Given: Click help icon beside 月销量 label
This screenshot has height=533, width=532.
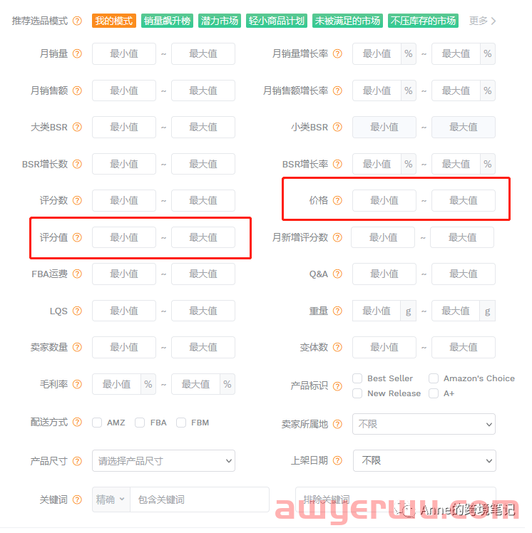Looking at the screenshot, I should click(77, 53).
